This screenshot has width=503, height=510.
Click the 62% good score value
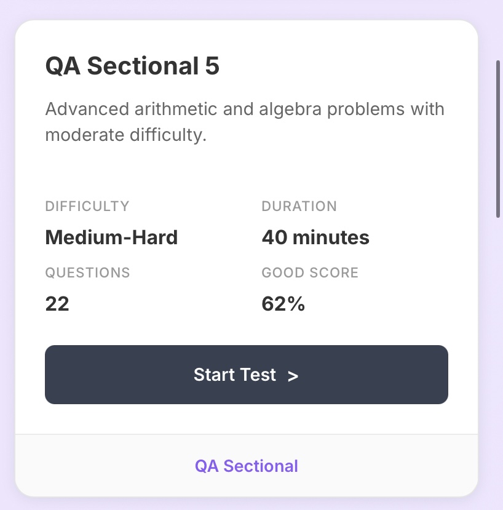(x=283, y=304)
